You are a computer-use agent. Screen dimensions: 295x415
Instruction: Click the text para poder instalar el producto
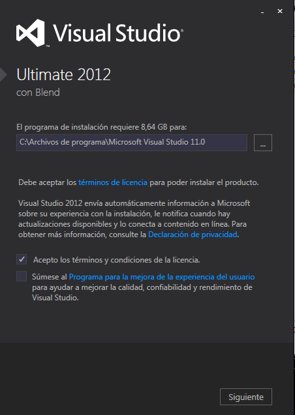(204, 182)
